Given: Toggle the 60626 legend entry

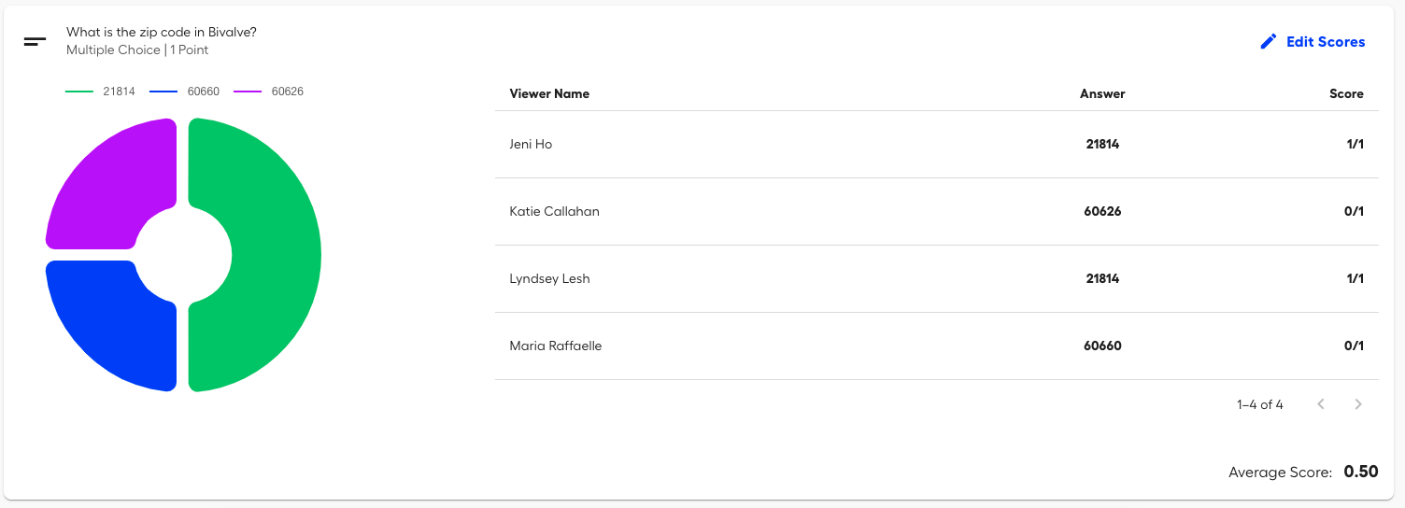Looking at the screenshot, I should (x=269, y=92).
